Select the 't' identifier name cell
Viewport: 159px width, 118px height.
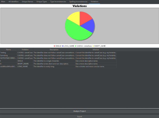[x=9, y=61]
